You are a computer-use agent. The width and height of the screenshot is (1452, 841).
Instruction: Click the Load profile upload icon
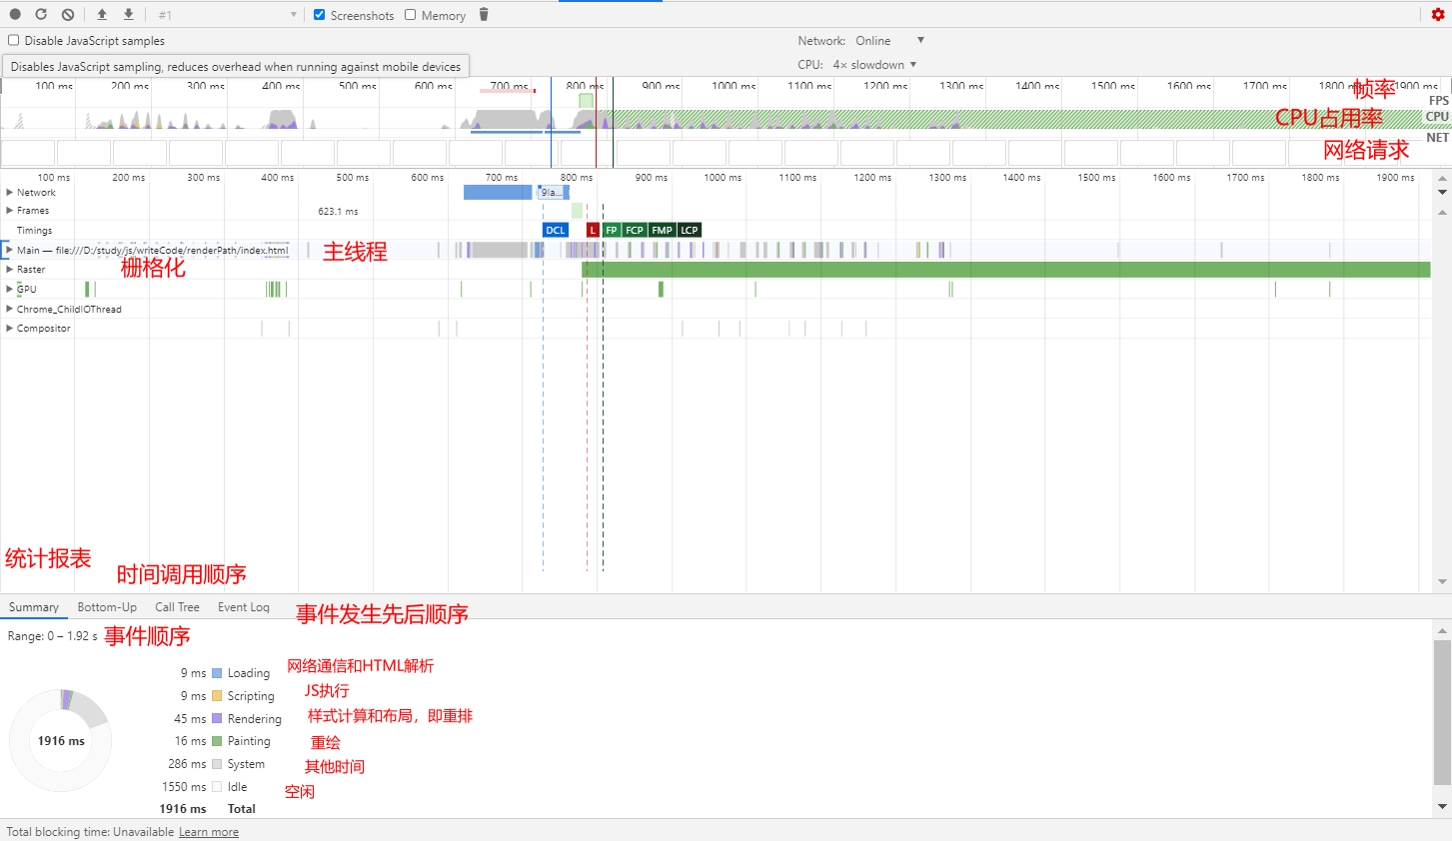[102, 15]
